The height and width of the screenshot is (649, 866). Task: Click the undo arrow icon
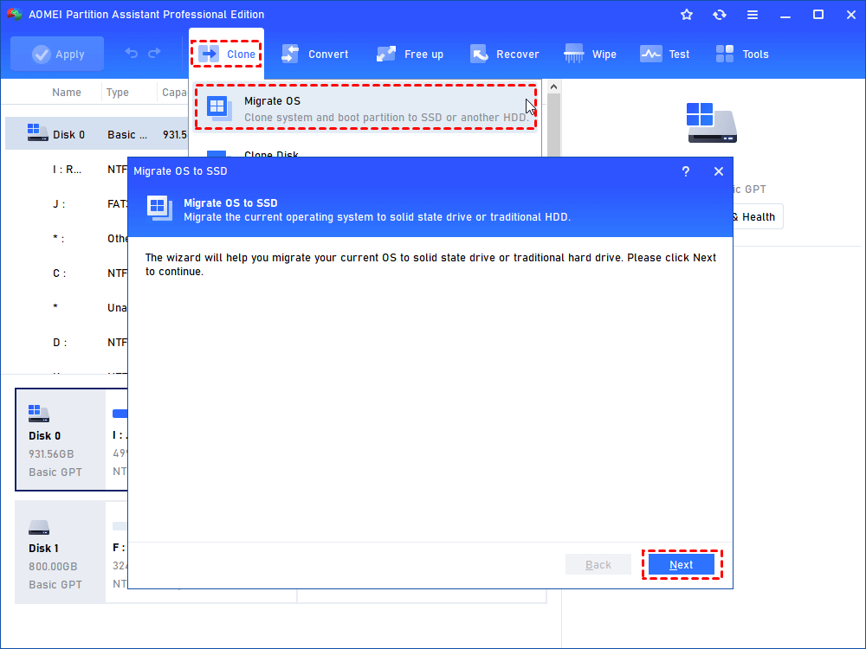[131, 53]
